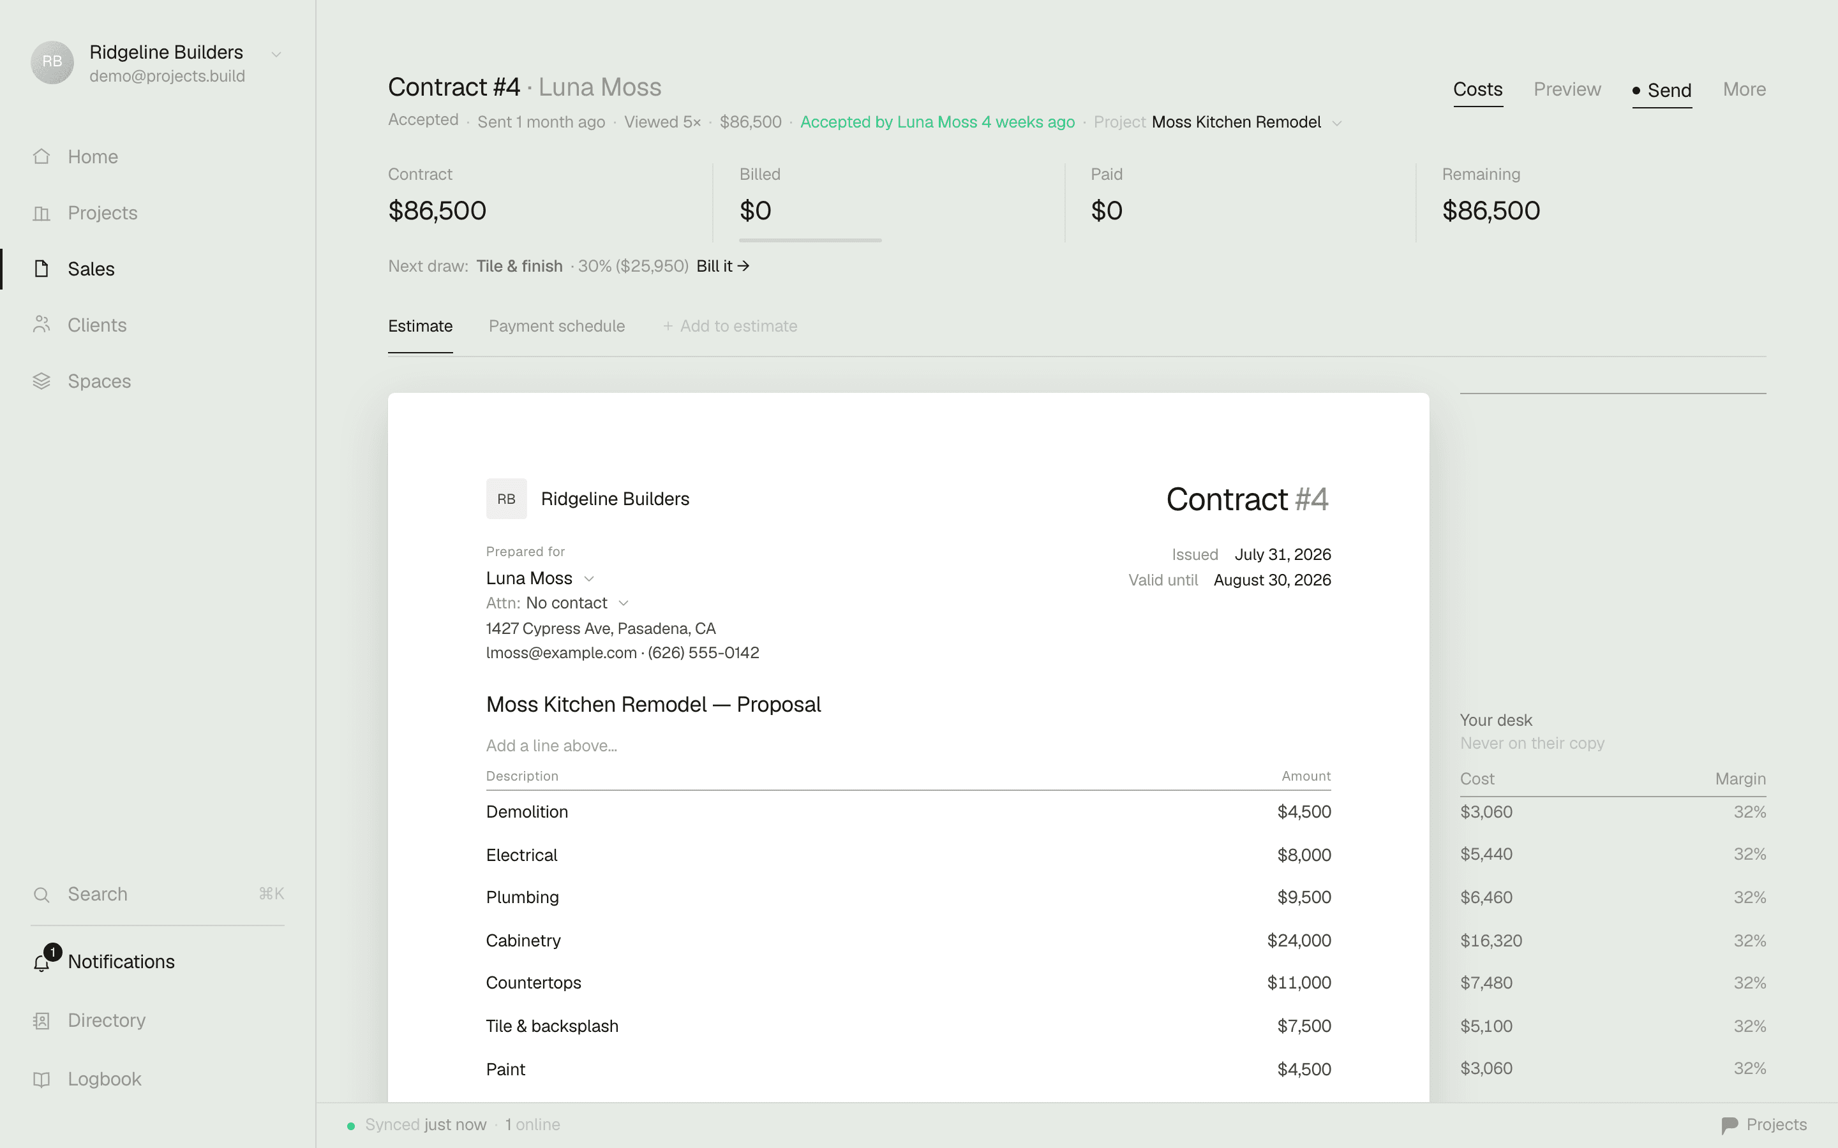Click the RB logo in contract document
Image resolution: width=1838 pixels, height=1148 pixels.
(x=506, y=499)
